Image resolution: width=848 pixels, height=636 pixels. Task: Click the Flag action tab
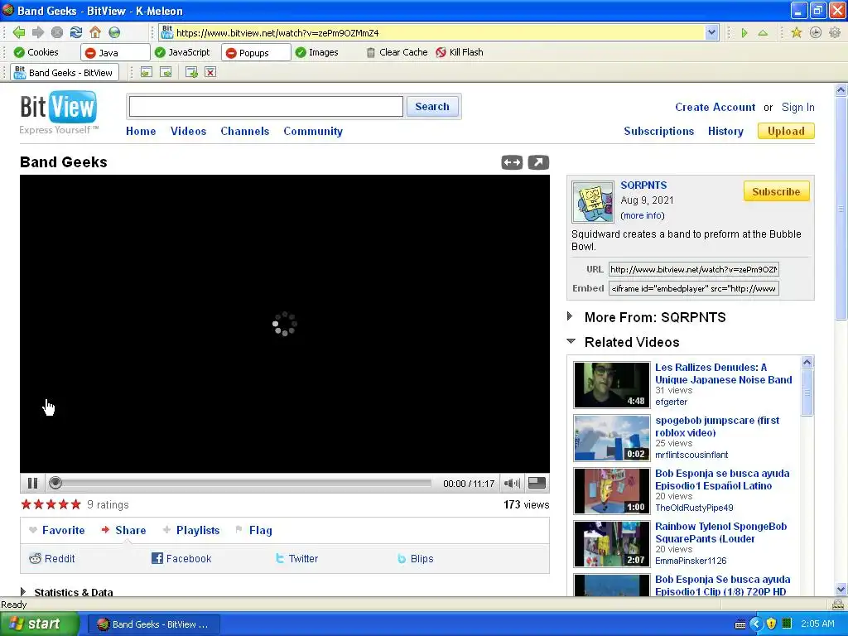pyautogui.click(x=254, y=530)
